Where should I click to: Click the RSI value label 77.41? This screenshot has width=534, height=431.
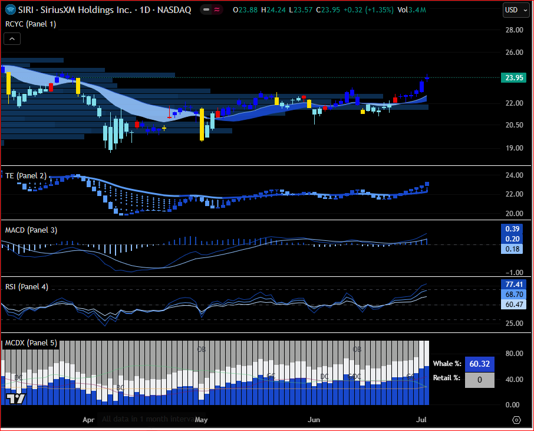[x=513, y=284]
